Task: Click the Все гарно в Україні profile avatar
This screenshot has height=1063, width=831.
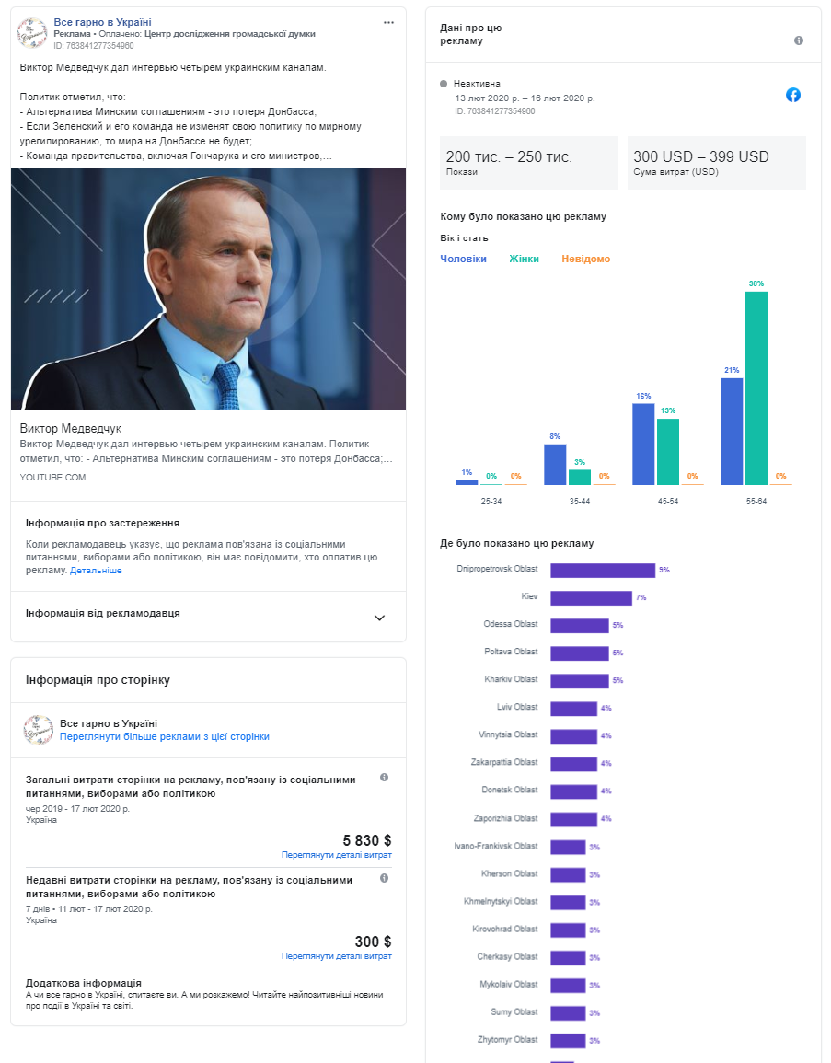Action: click(32, 32)
